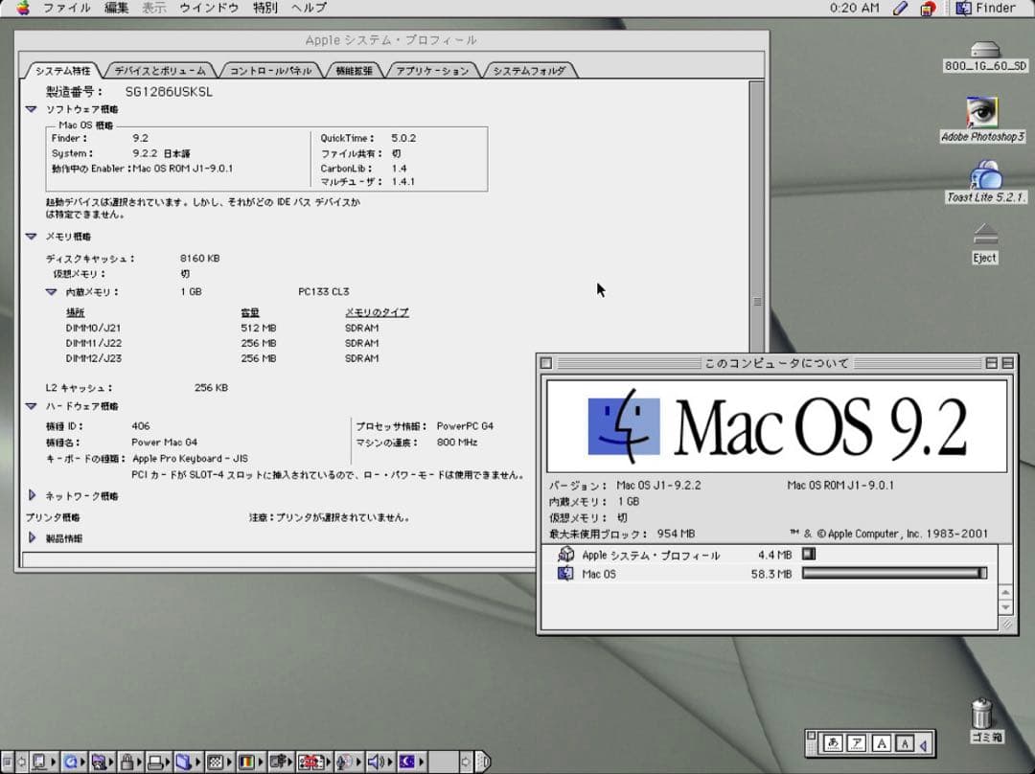Switch to hiragana mode in the input palette

pos(833,744)
